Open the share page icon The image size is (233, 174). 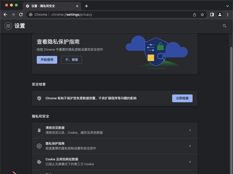195,15
